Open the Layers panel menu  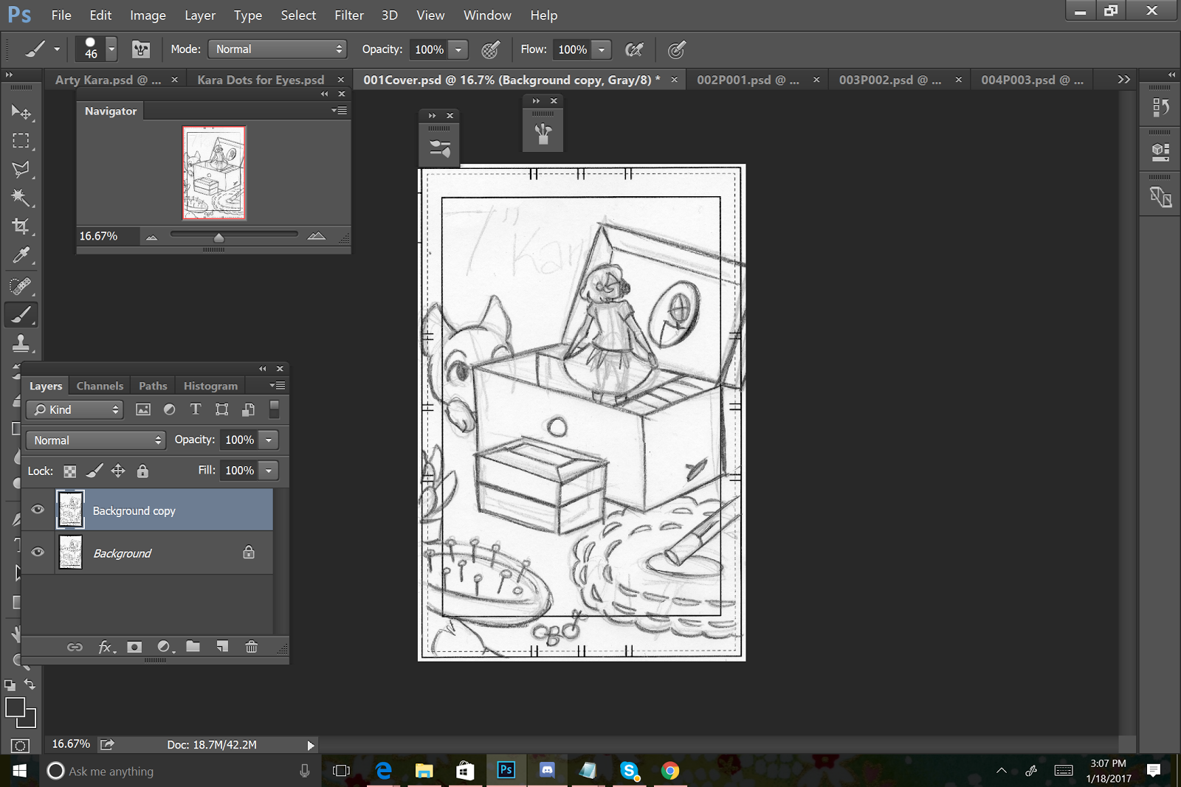point(278,386)
